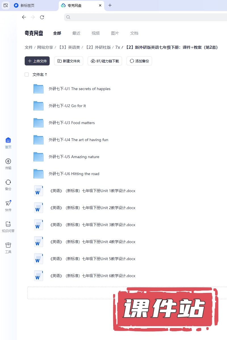Viewport: 227px width, 340px height.
Task: Click the 新建文件夹 new folder button
Action: click(69, 61)
